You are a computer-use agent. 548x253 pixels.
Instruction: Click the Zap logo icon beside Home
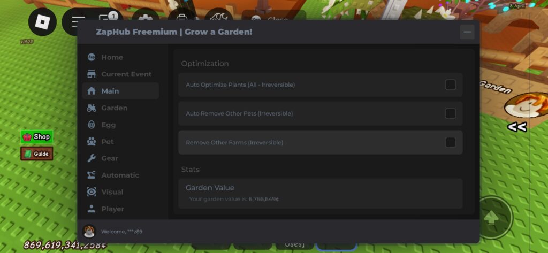click(x=91, y=57)
